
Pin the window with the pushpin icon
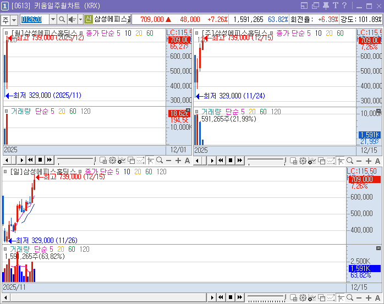pyautogui.click(x=326, y=5)
